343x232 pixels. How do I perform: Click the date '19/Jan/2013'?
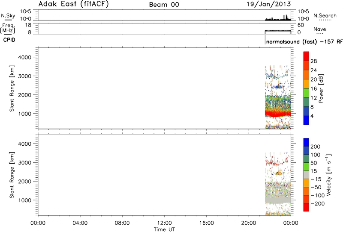pos(269,4)
